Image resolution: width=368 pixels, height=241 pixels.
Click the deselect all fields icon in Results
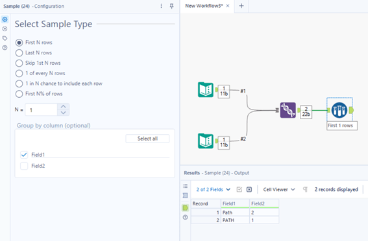point(249,189)
